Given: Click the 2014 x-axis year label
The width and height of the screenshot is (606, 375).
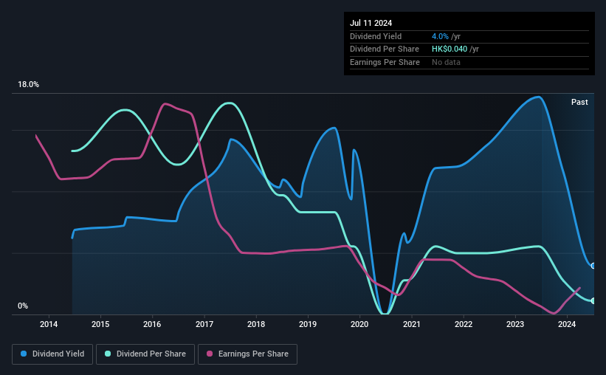Looking at the screenshot, I should [49, 324].
